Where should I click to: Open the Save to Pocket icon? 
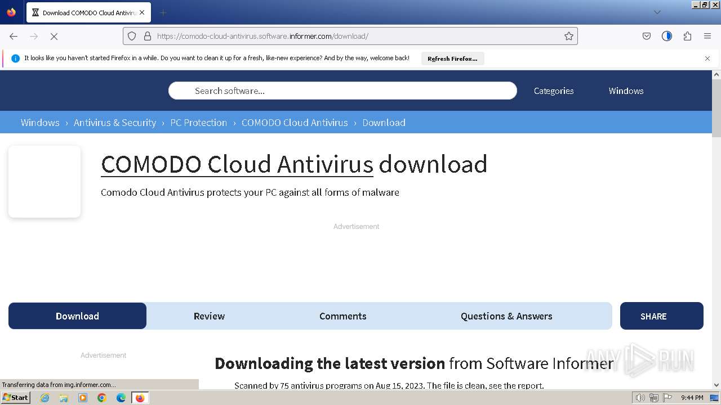(x=647, y=36)
